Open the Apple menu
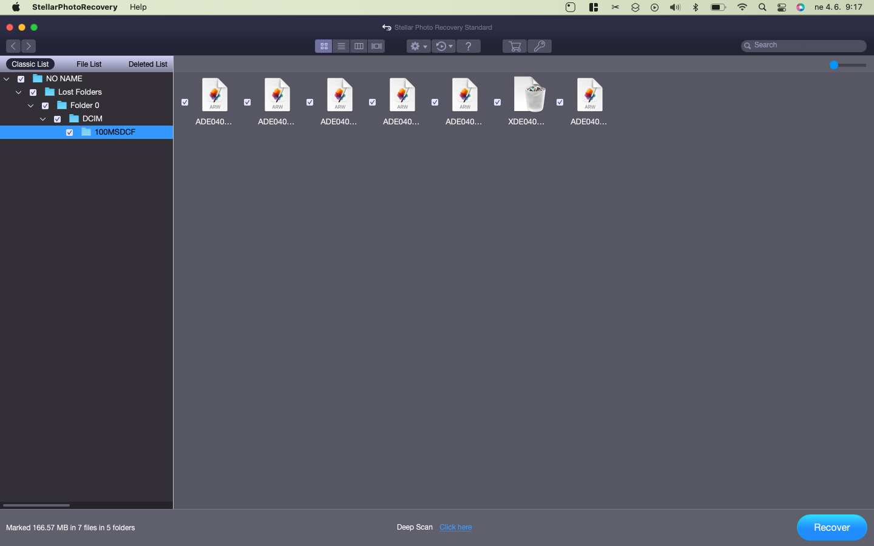Screen dimensions: 874x546 coord(16,7)
